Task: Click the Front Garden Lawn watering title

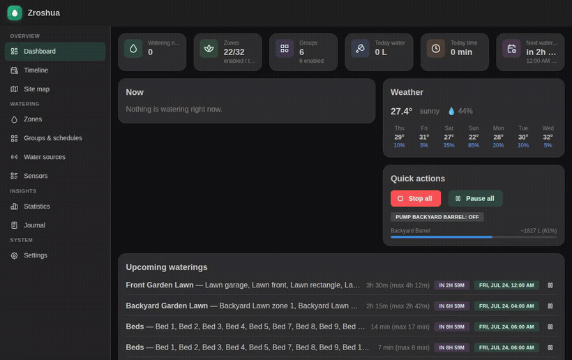Action: click(x=160, y=285)
